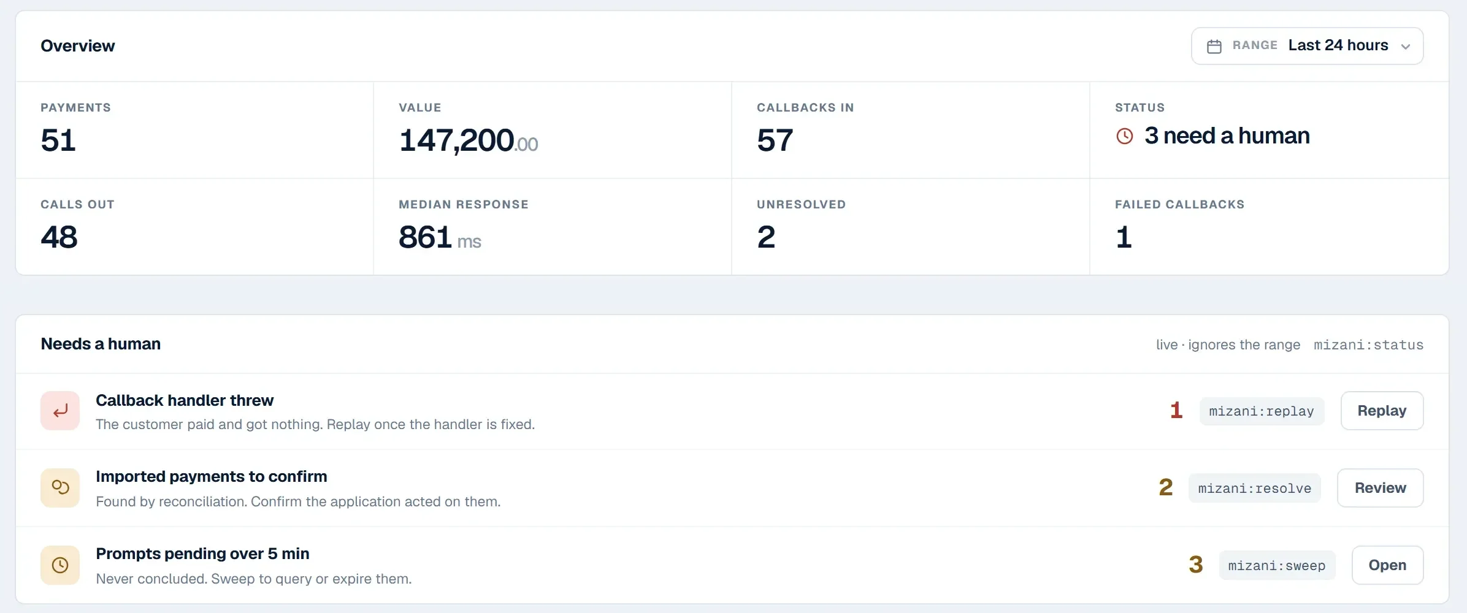Open pending prompts with the Open button
This screenshot has height=613, width=1467.
coord(1387,565)
